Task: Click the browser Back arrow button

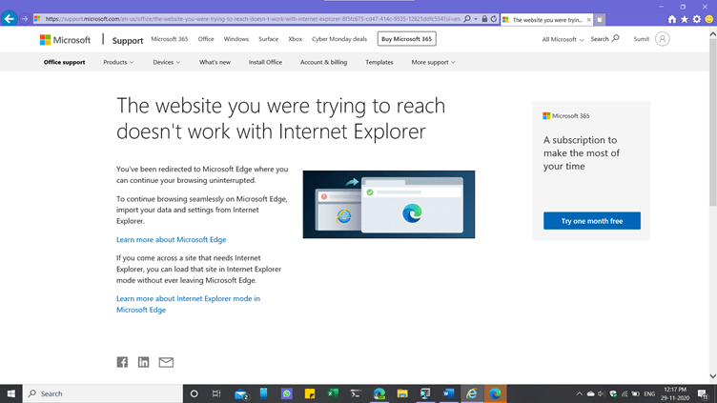Action: pyautogui.click(x=9, y=19)
